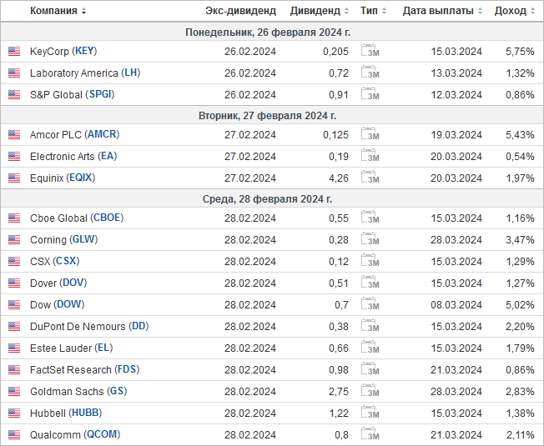Click the 3M calendar icon for Goldman Sachs

coord(370,390)
